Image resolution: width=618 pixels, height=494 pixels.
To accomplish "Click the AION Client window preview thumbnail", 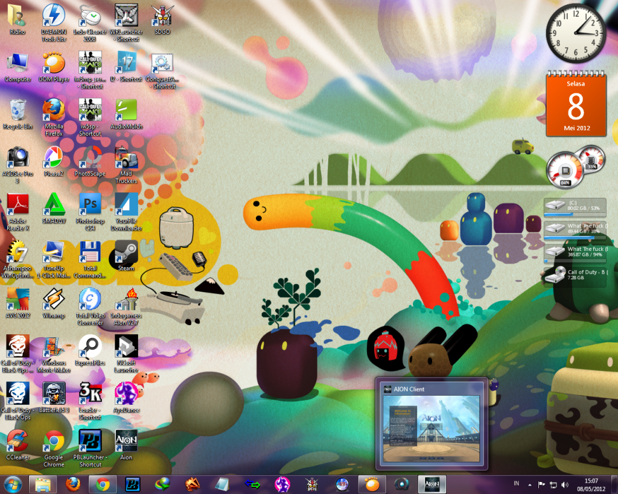I will click(432, 428).
